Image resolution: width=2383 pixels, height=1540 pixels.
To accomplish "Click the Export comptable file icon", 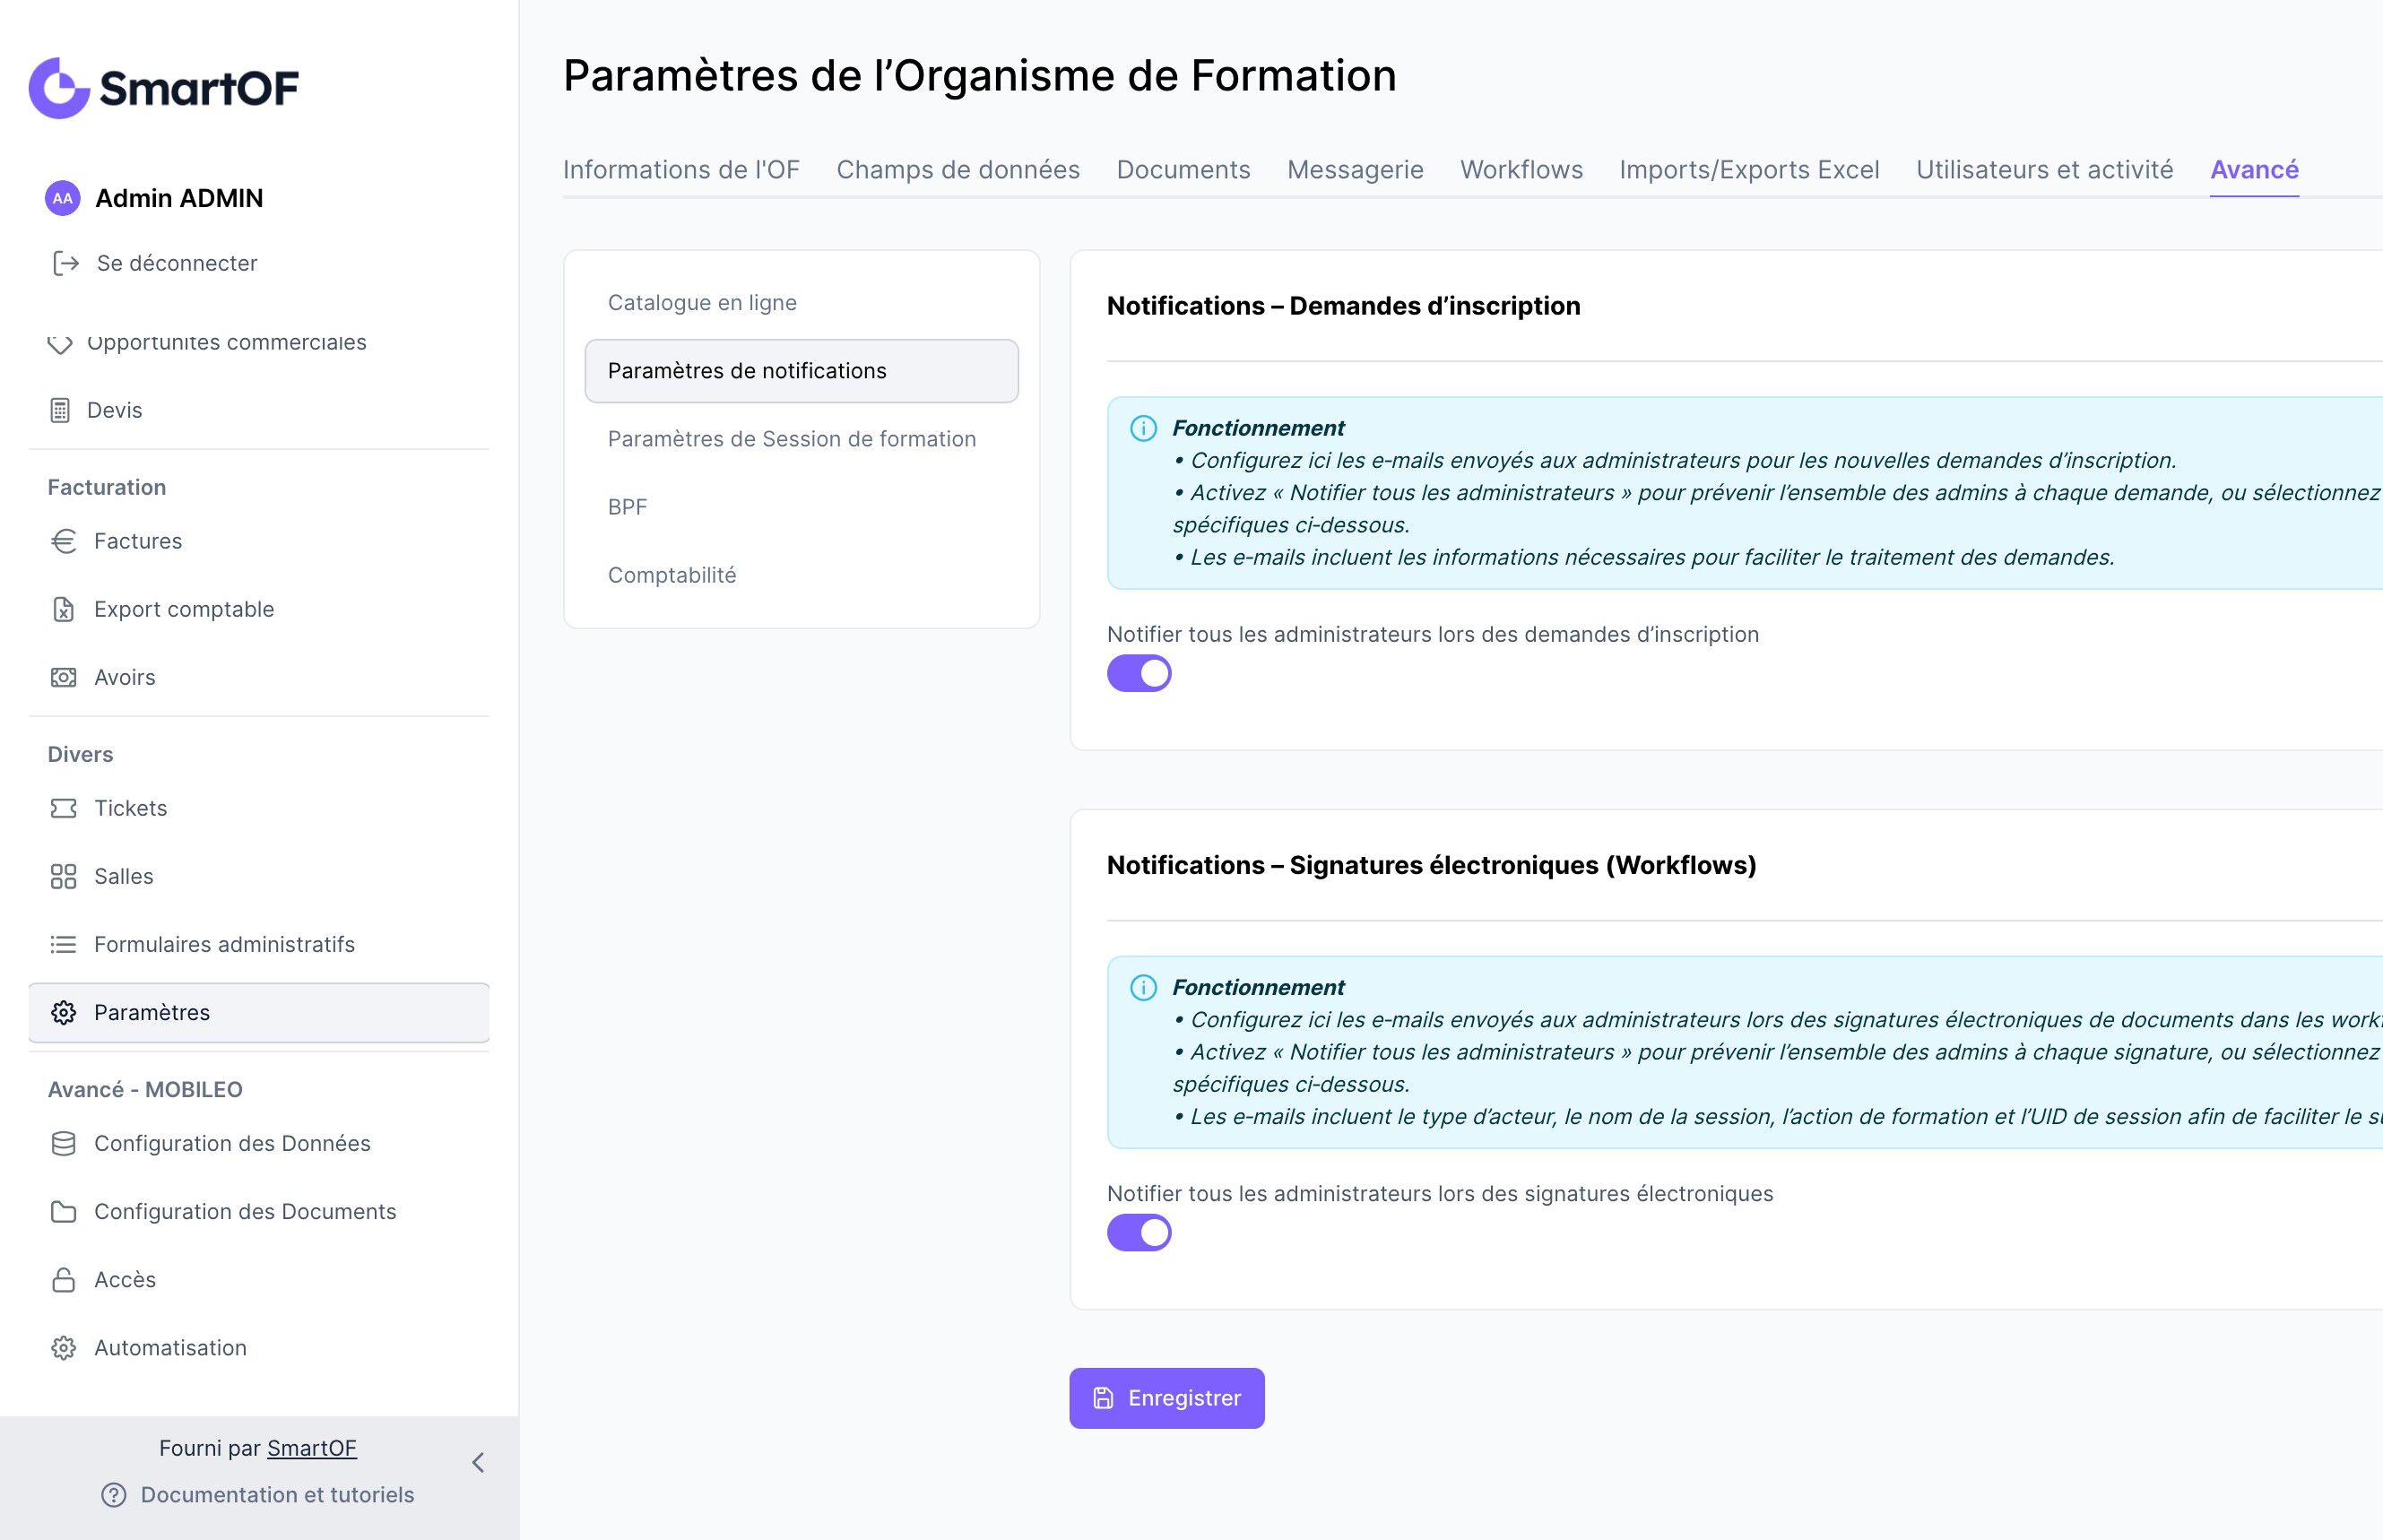I will coord(63,609).
